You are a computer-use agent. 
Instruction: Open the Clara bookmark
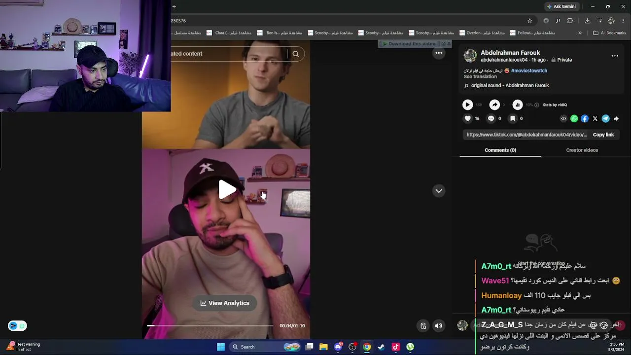coord(229,33)
